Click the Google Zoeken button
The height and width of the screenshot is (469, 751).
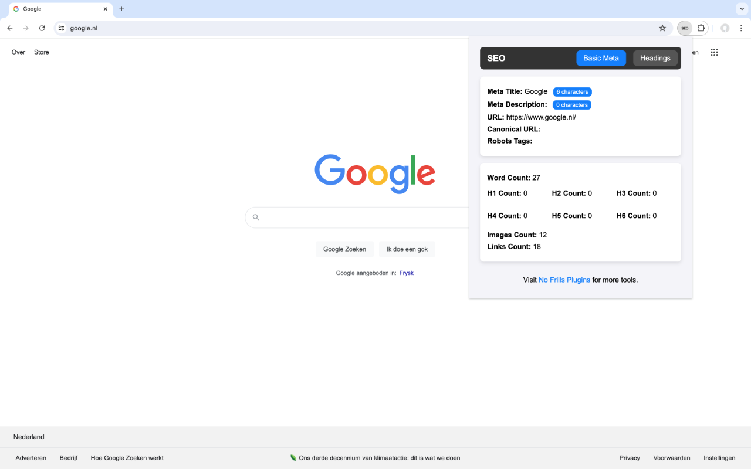pos(344,249)
